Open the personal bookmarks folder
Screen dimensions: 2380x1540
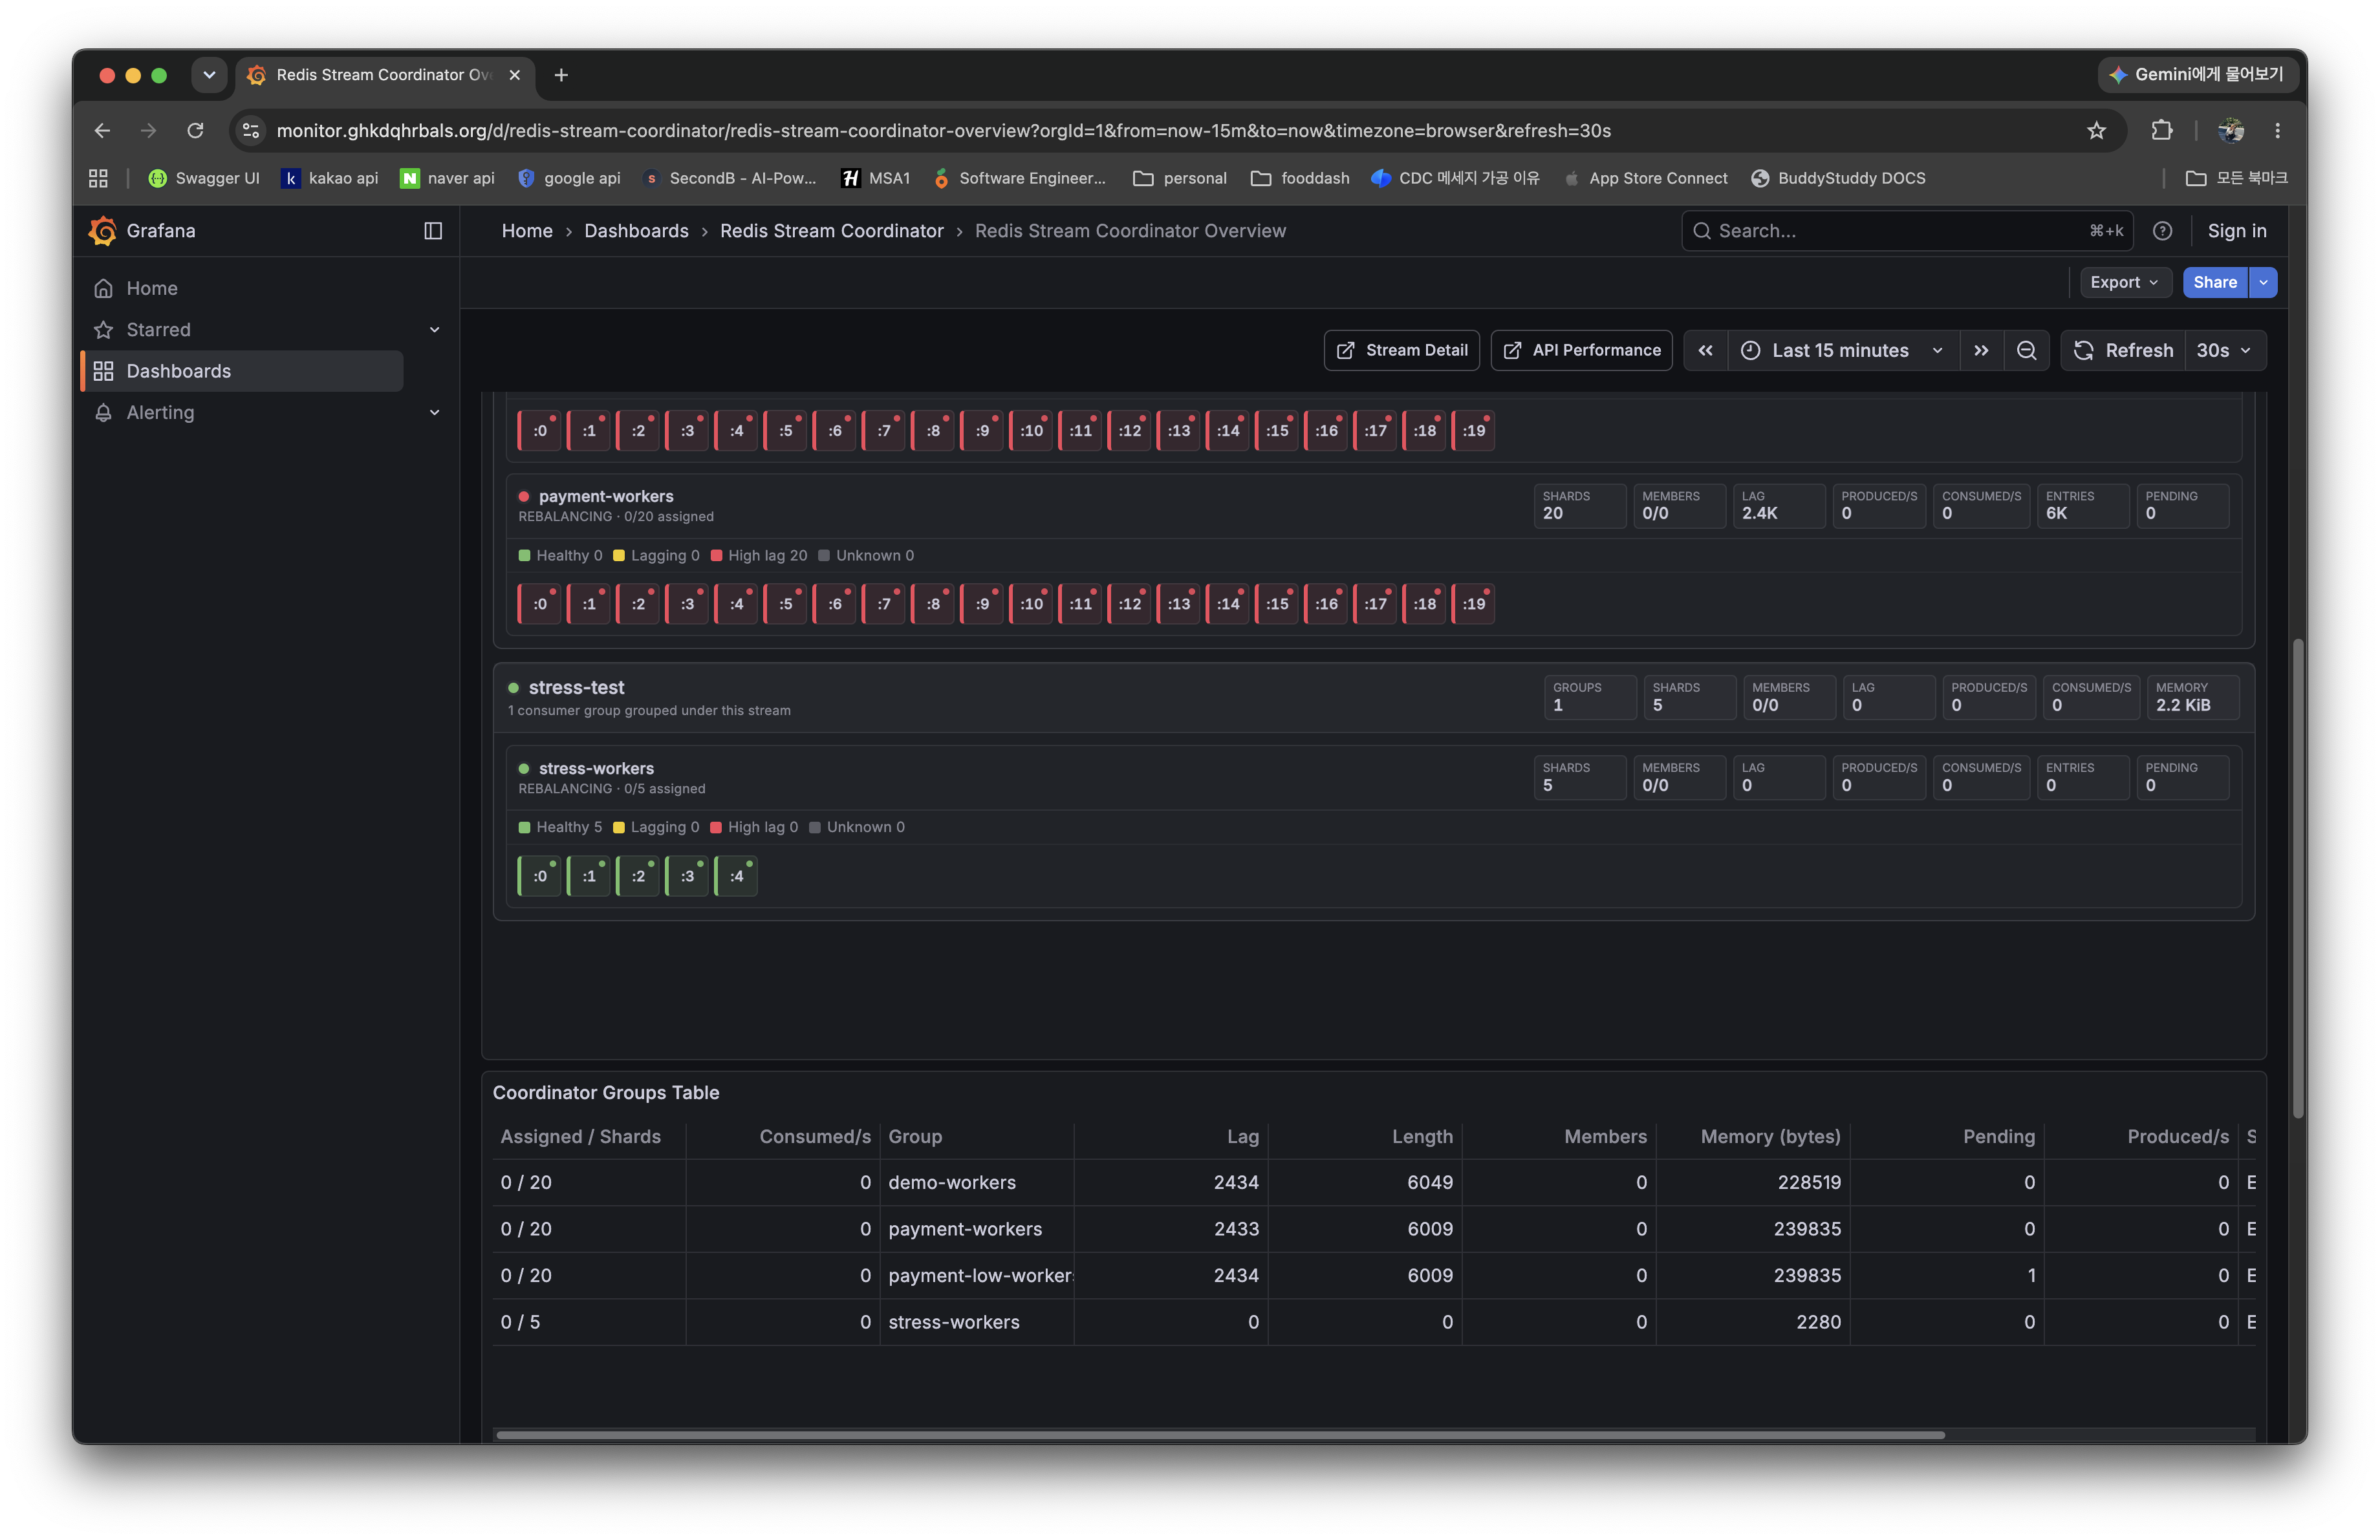[x=1180, y=178]
